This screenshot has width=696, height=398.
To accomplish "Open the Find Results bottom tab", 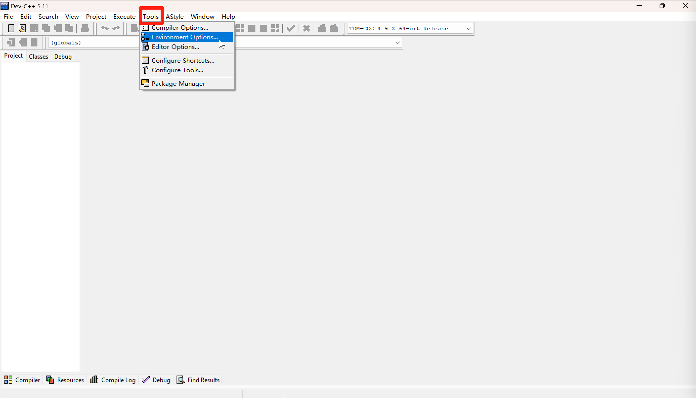I will pyautogui.click(x=199, y=380).
